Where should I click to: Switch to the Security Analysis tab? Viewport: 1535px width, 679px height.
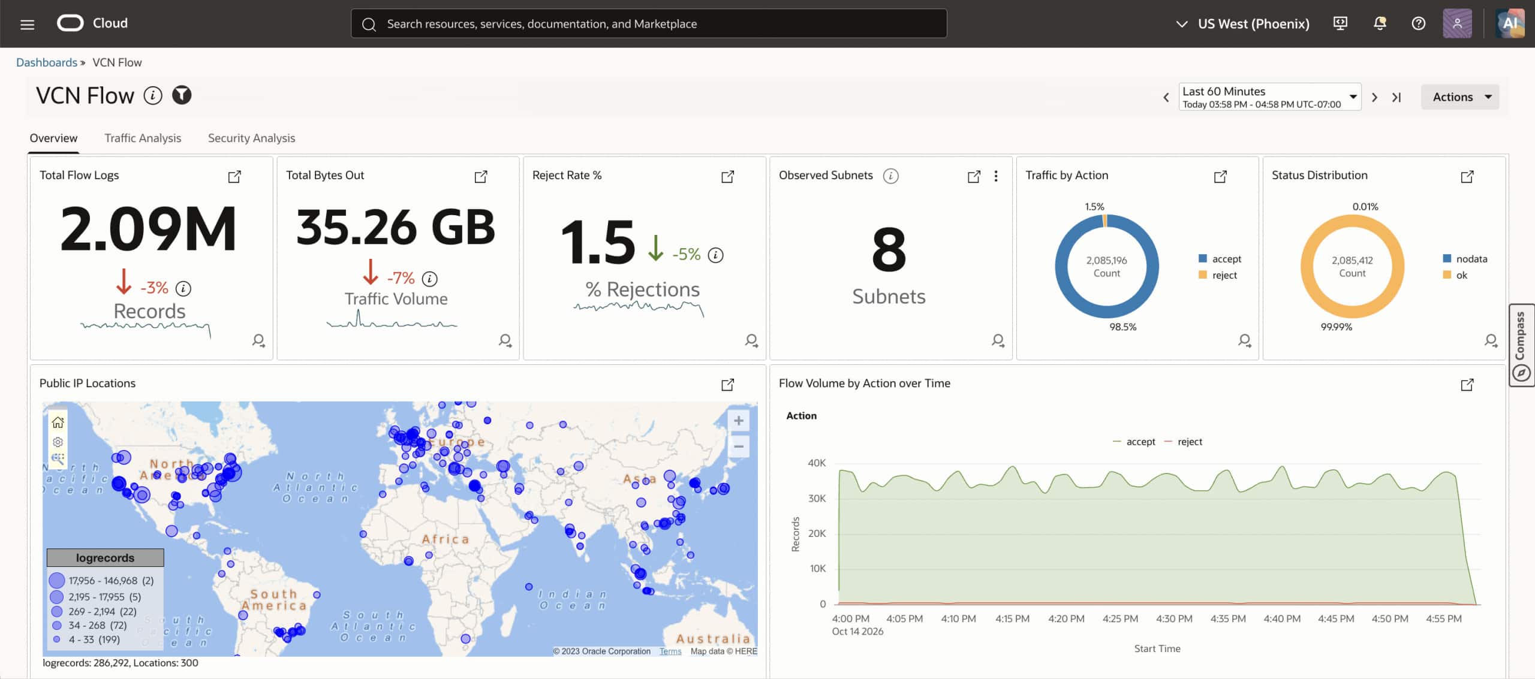point(251,138)
